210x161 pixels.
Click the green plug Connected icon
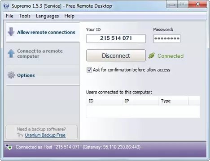click(x=152, y=55)
